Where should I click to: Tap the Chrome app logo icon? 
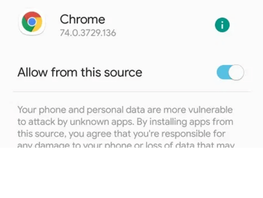coord(31,22)
